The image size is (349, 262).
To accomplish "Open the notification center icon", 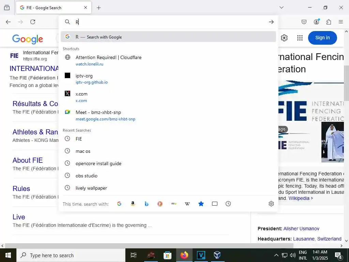I will point(338,256).
